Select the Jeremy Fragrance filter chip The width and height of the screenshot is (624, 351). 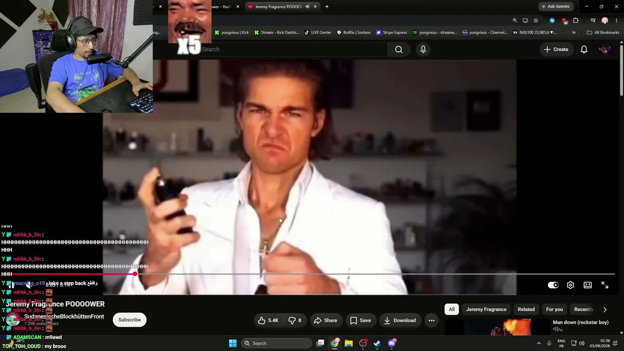(486, 310)
